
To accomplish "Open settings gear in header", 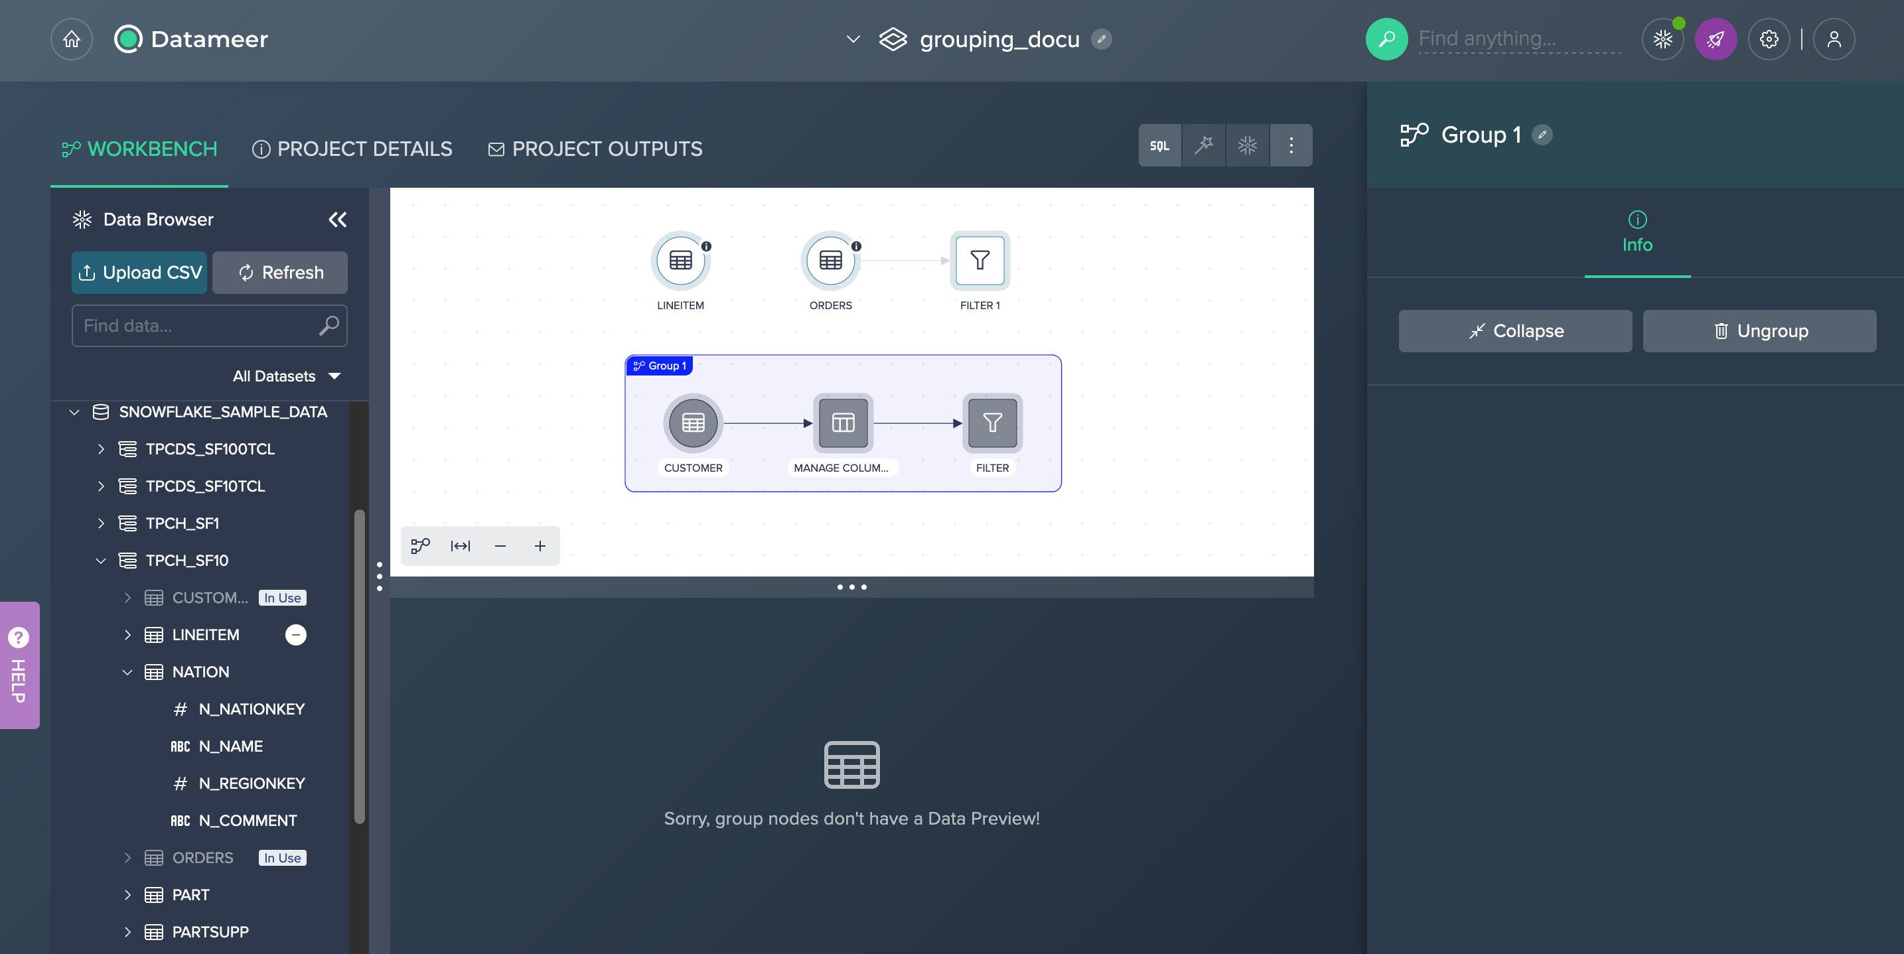I will (x=1769, y=39).
